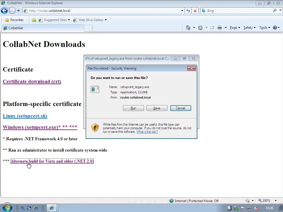This screenshot has width=283, height=212.
Task: Open the Linux (setupcert.sh) link
Action: coord(25,116)
